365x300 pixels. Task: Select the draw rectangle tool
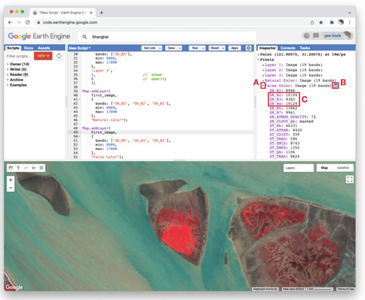pyautogui.click(x=41, y=168)
